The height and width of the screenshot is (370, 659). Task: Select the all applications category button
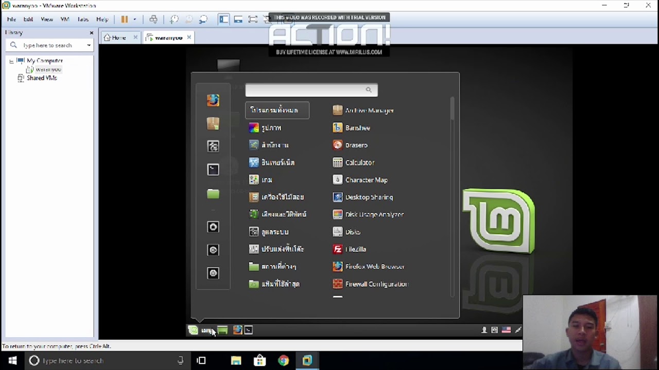click(277, 110)
